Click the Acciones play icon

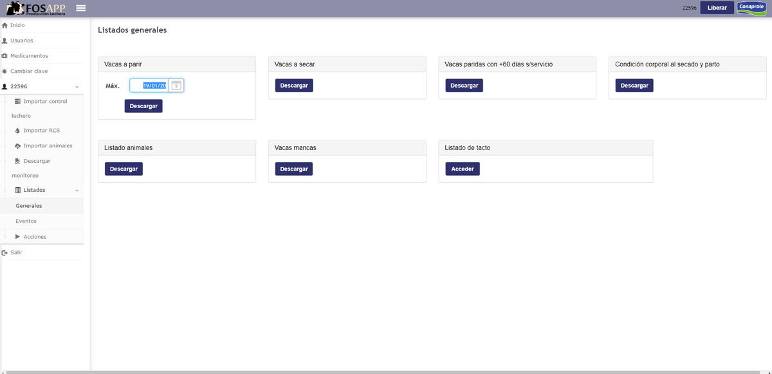coord(18,237)
